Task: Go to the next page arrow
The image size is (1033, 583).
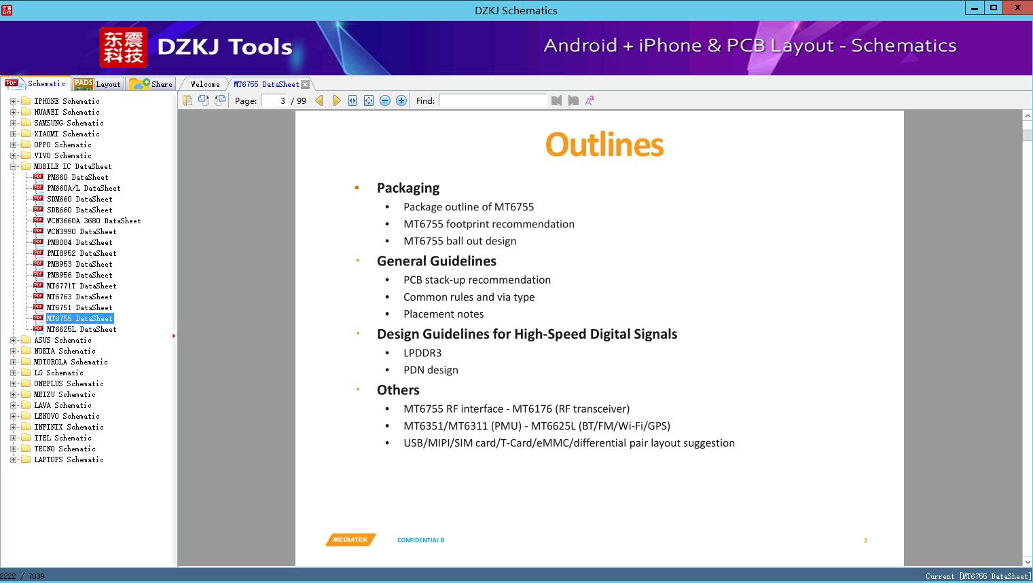Action: pos(336,100)
